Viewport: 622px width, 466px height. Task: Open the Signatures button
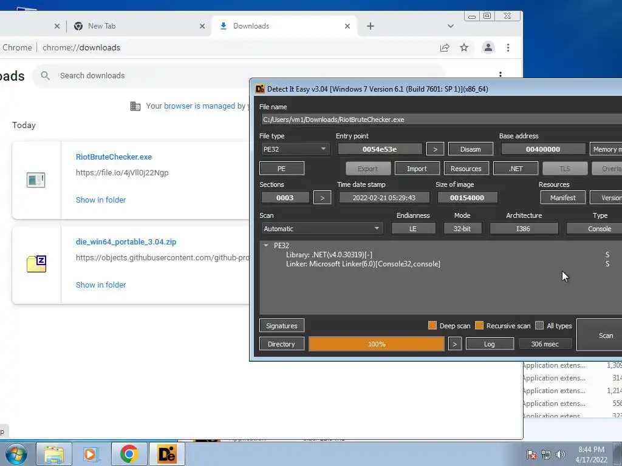[282, 326]
